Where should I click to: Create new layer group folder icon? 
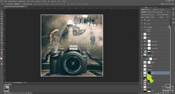(163, 93)
